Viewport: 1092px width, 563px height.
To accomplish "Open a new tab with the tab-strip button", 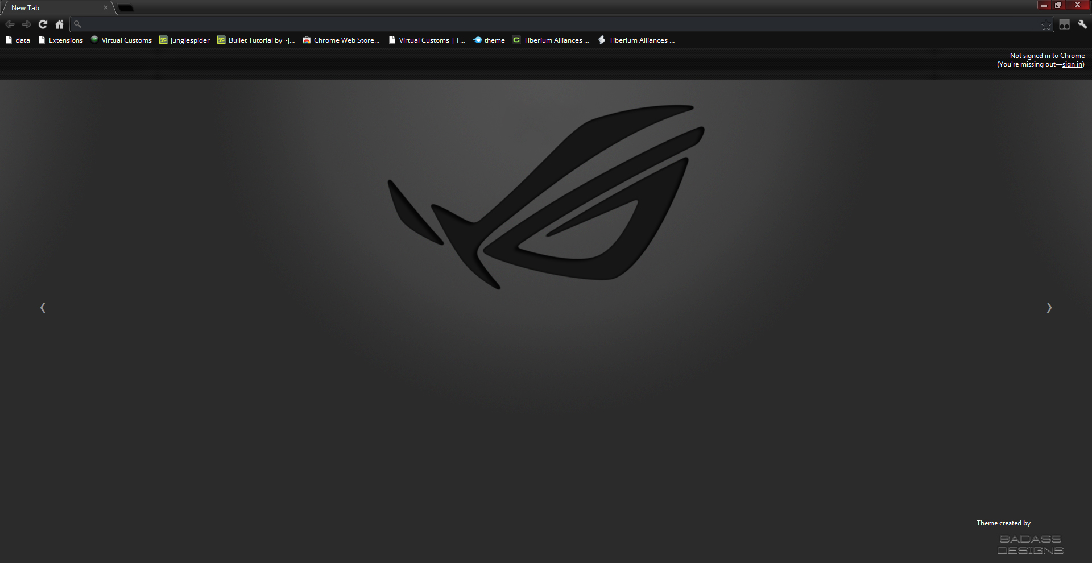I will (x=126, y=8).
